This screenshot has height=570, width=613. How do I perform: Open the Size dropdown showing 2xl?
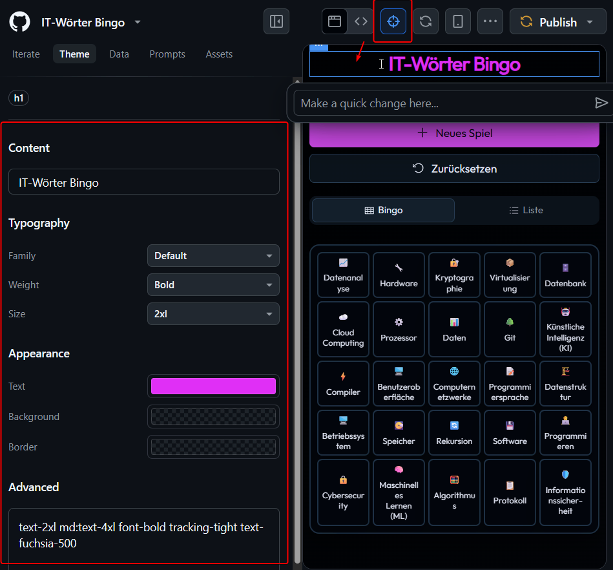(x=213, y=314)
